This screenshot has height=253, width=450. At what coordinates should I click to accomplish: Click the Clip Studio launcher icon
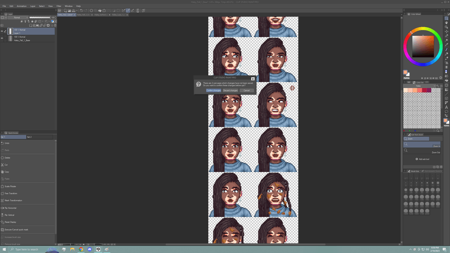pos(60,11)
